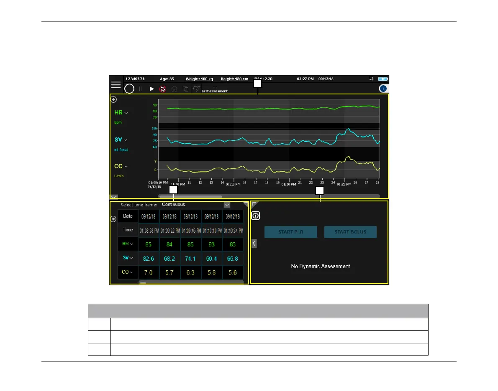The height and width of the screenshot is (391, 498).
Task: Open the CO graph parameter dropdown
Action: pos(126,167)
